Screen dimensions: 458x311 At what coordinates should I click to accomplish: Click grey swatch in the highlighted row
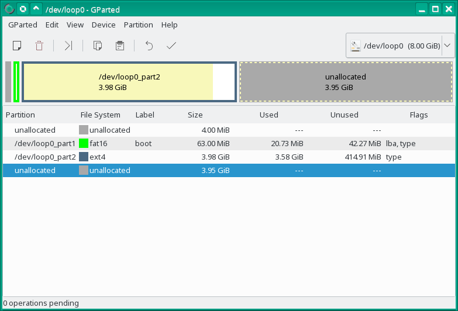[x=84, y=170]
